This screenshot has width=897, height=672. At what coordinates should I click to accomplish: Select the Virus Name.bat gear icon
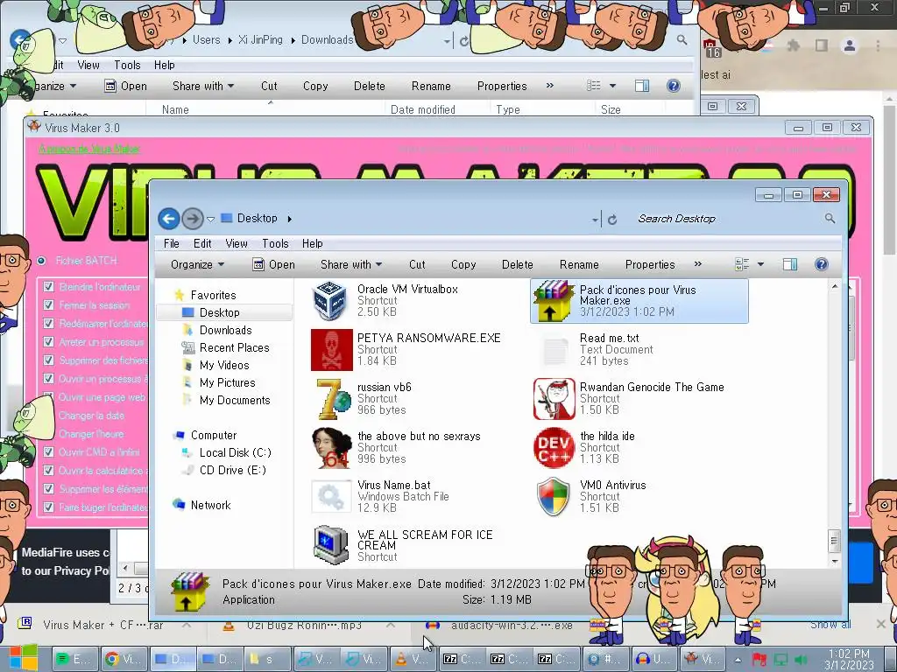331,497
